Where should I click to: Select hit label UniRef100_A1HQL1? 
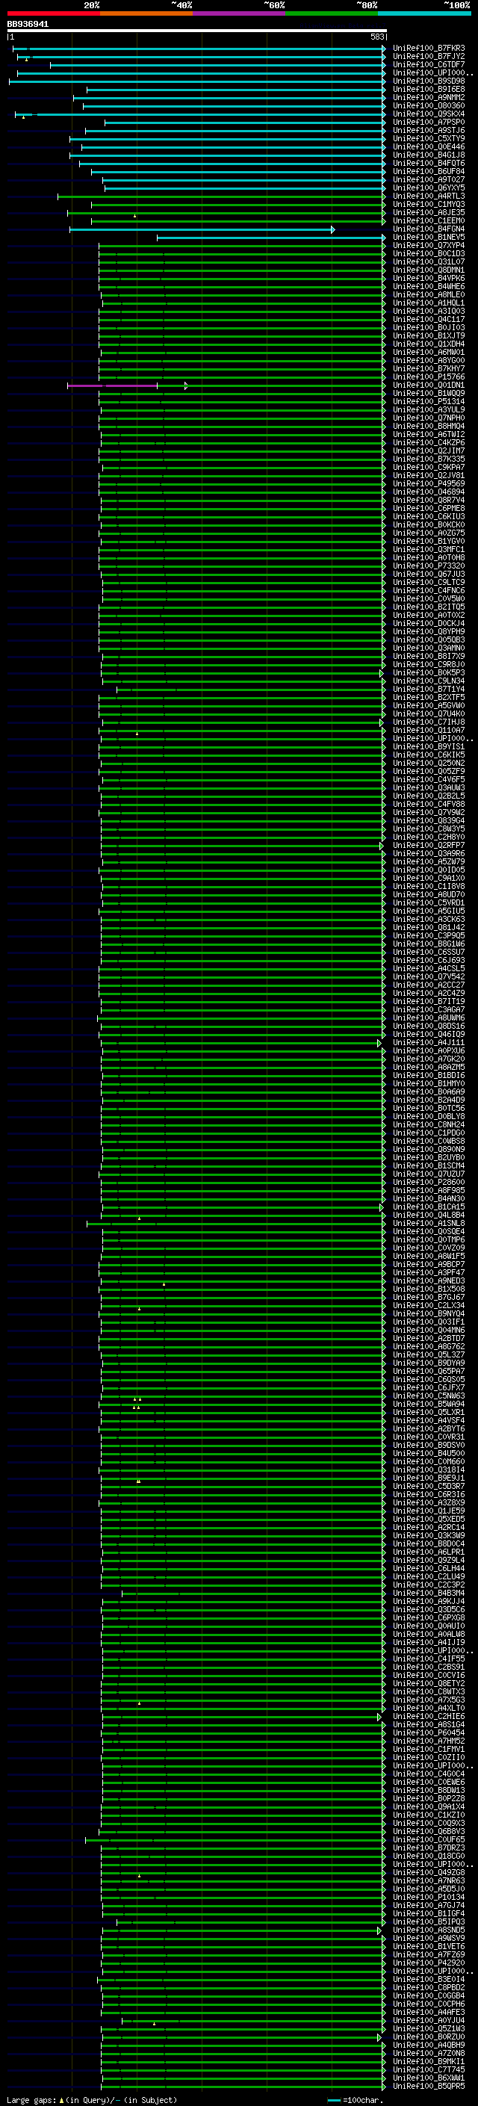coord(429,303)
